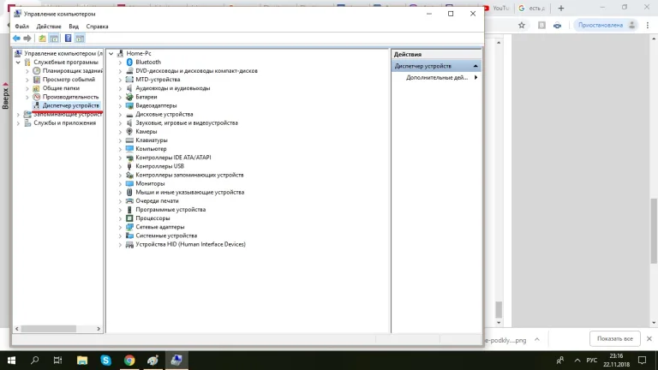658x370 pixels.
Task: Select the Производительность performance icon
Action: coord(37,97)
